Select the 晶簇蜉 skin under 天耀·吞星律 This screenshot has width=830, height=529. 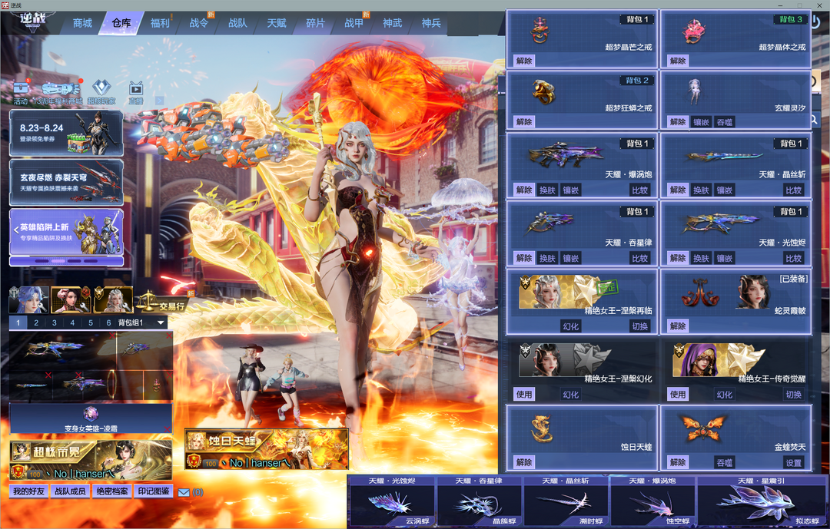coord(479,503)
